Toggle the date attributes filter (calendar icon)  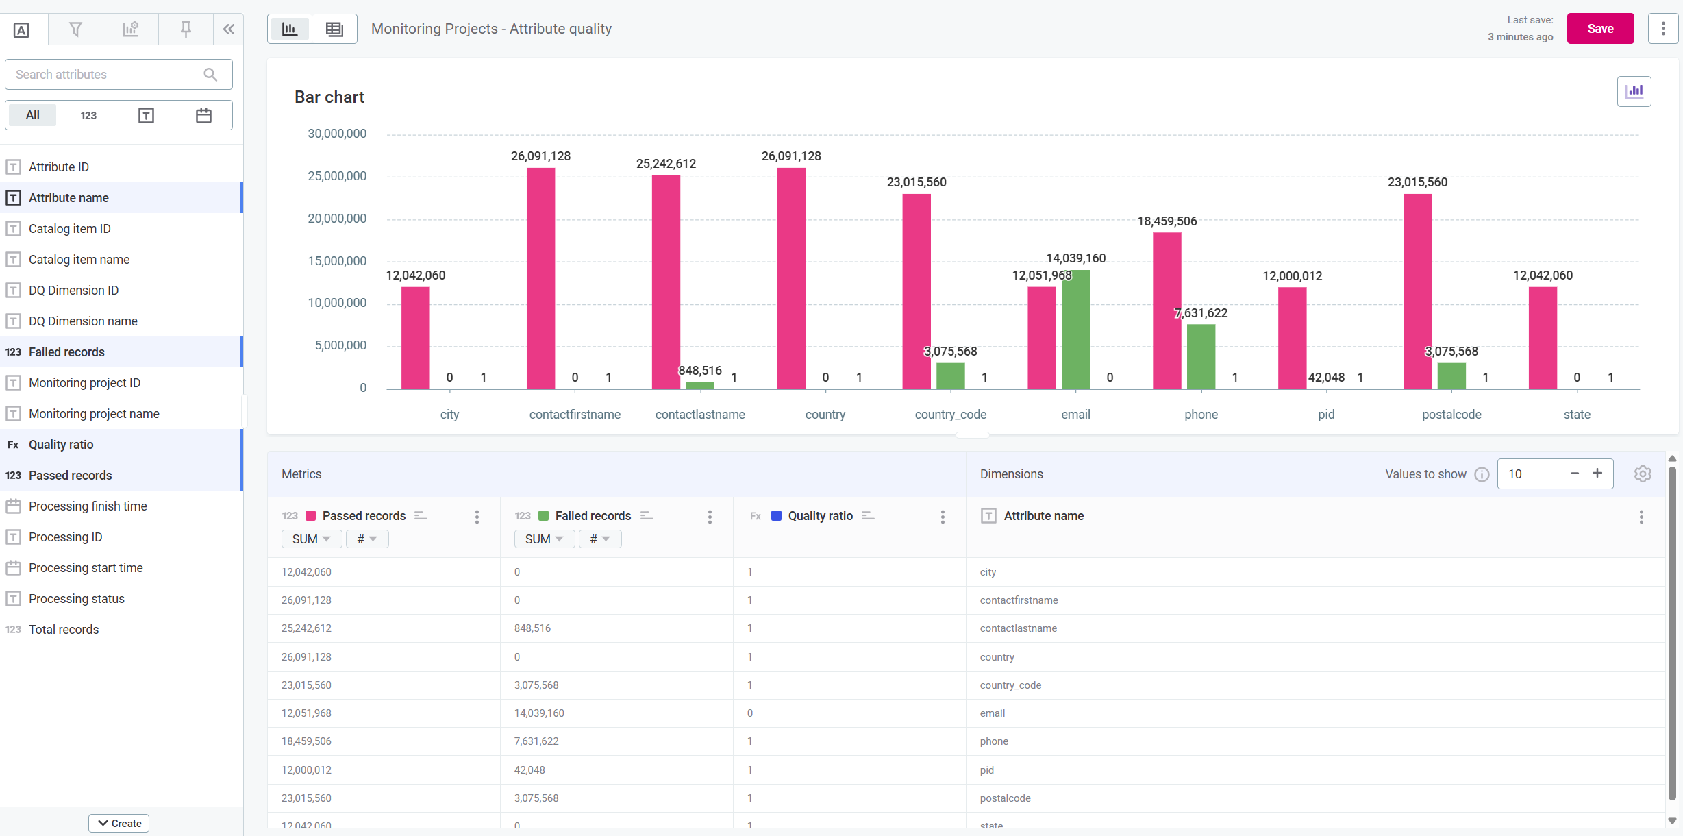pos(203,115)
